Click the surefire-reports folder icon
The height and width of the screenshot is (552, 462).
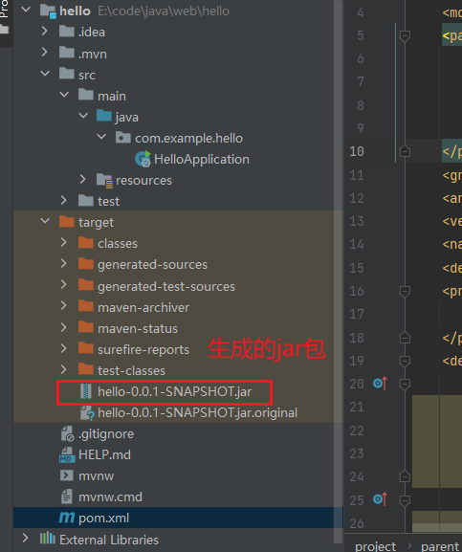coord(86,348)
